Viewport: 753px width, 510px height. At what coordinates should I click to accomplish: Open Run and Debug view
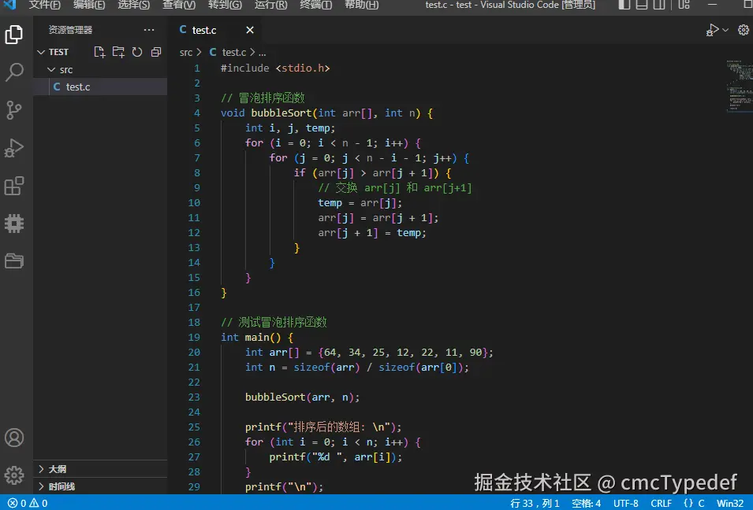click(x=14, y=148)
